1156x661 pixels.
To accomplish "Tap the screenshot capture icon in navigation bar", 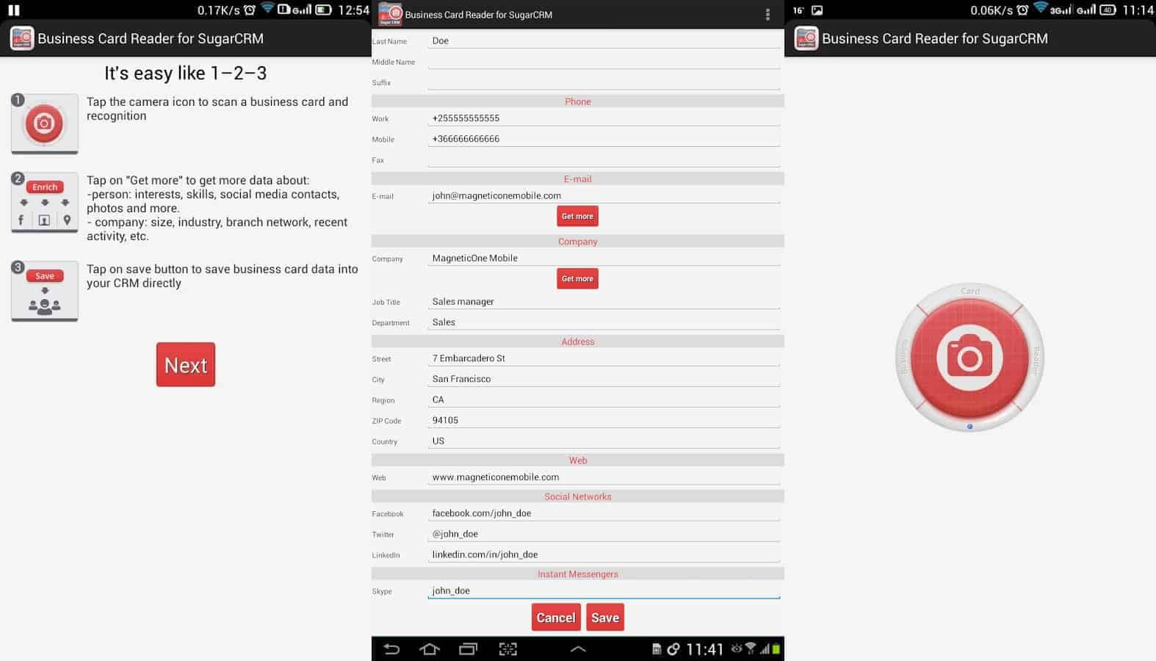I will point(507,649).
